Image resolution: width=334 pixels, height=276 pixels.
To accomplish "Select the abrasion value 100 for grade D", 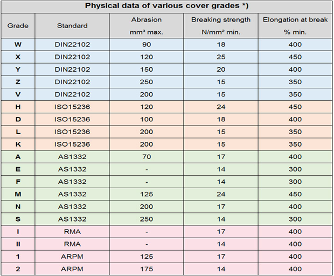I will point(147,119).
